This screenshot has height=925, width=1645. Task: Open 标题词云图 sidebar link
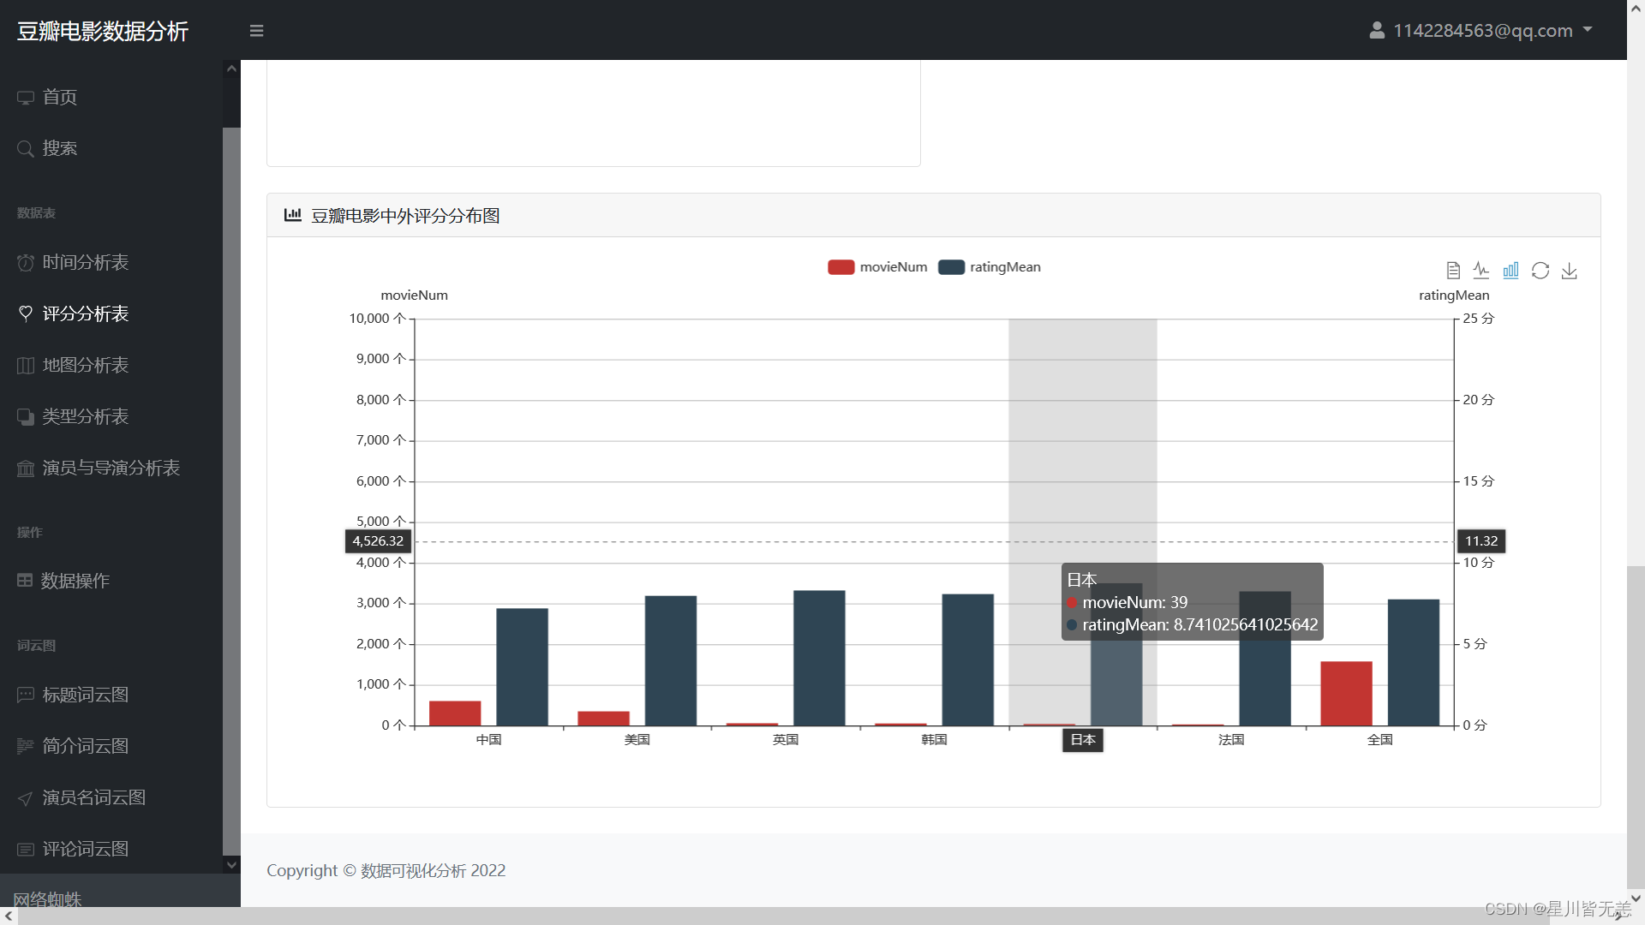point(86,695)
